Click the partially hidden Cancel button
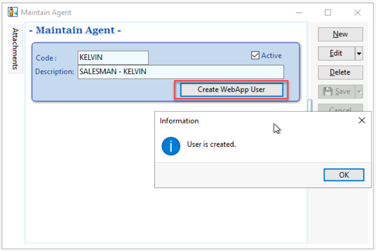Viewport: 376px width, 251px height. coord(340,109)
